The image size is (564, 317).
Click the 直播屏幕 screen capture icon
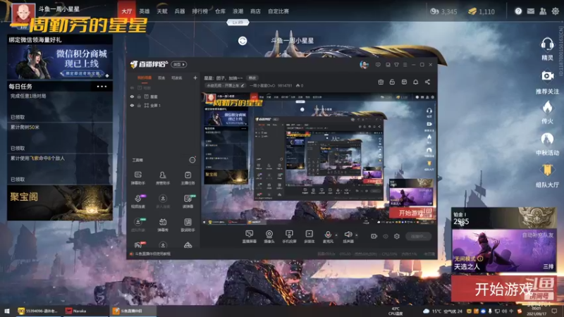pos(249,236)
